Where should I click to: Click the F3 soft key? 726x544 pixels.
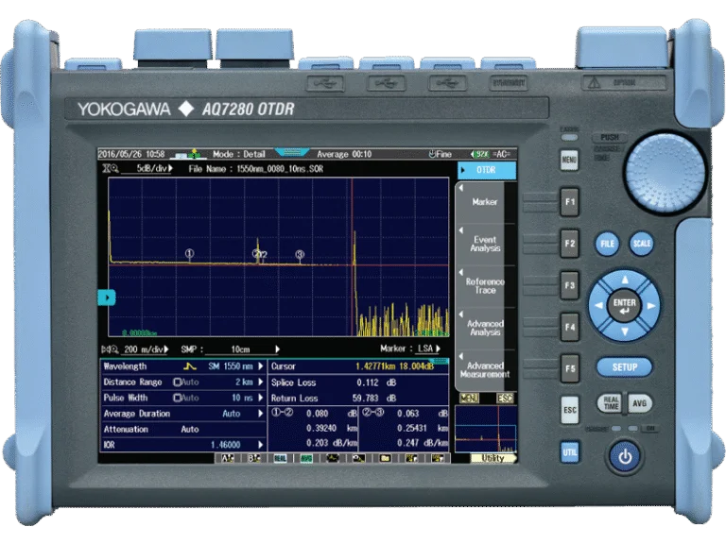tap(569, 285)
